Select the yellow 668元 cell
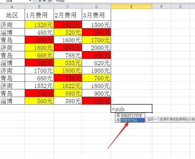This screenshot has width=195, height=159. [39, 55]
